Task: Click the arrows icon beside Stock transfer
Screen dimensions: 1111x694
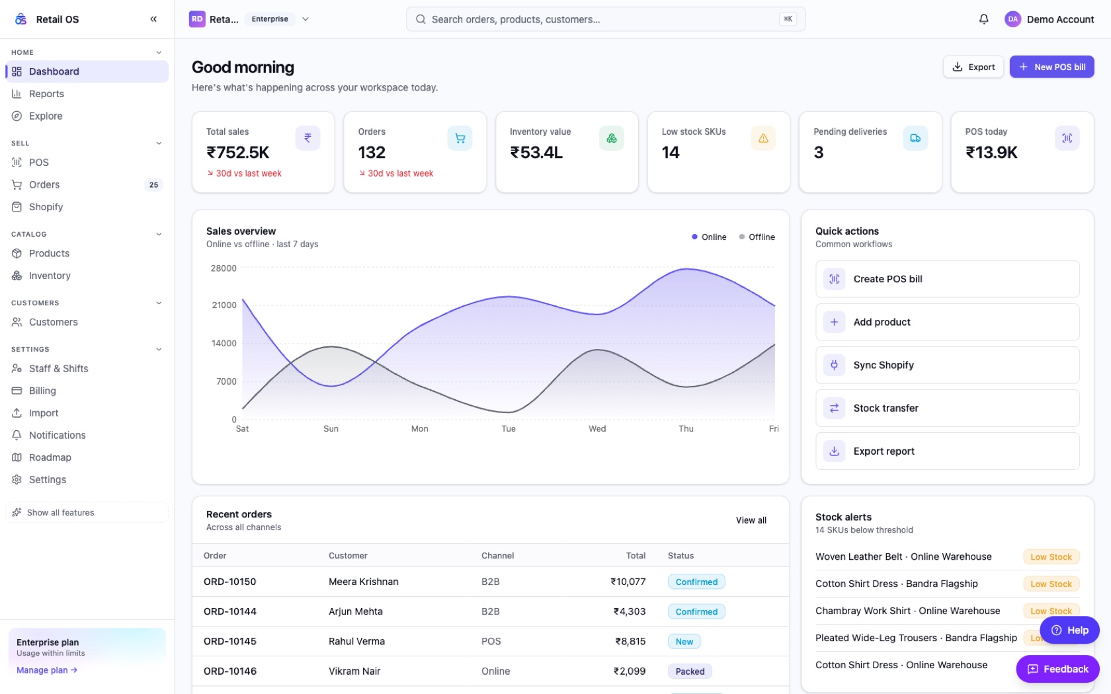Action: pyautogui.click(x=834, y=408)
